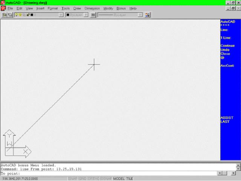Restore the Drawing.dwg document window
The image size is (241, 181).
(233, 8)
